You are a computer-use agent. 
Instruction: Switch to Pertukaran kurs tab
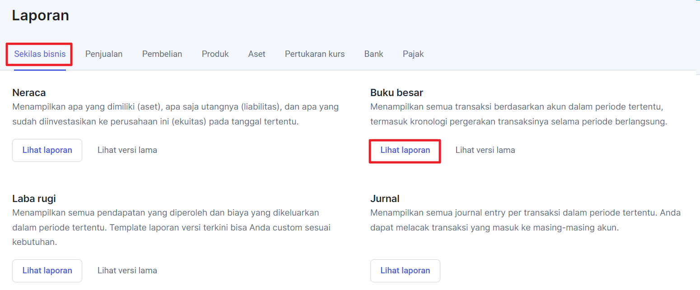pos(315,54)
